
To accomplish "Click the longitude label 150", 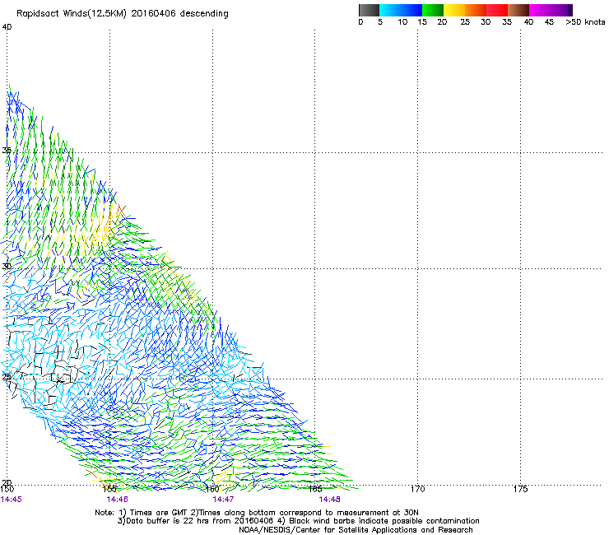I will click(7, 489).
